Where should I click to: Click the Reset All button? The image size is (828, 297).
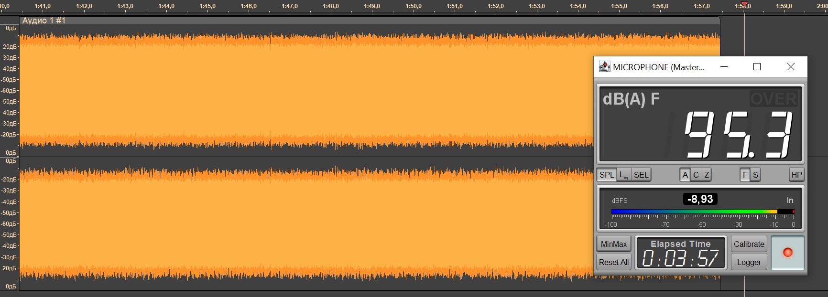[x=614, y=262]
